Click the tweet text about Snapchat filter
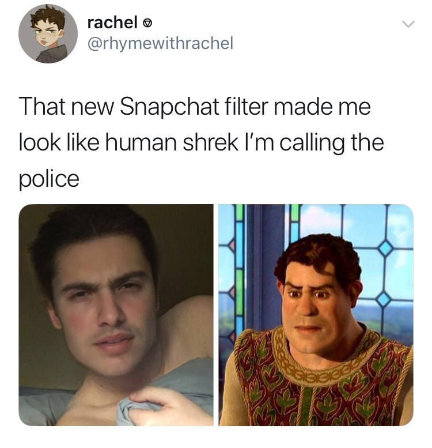432x448 pixels. [202, 142]
